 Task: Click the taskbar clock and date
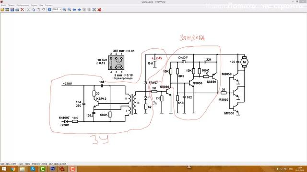tap(300, 169)
